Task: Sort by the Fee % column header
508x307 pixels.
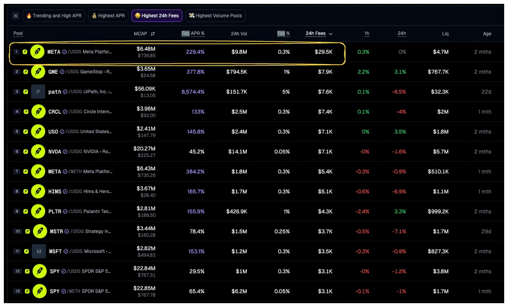Action: (x=284, y=33)
